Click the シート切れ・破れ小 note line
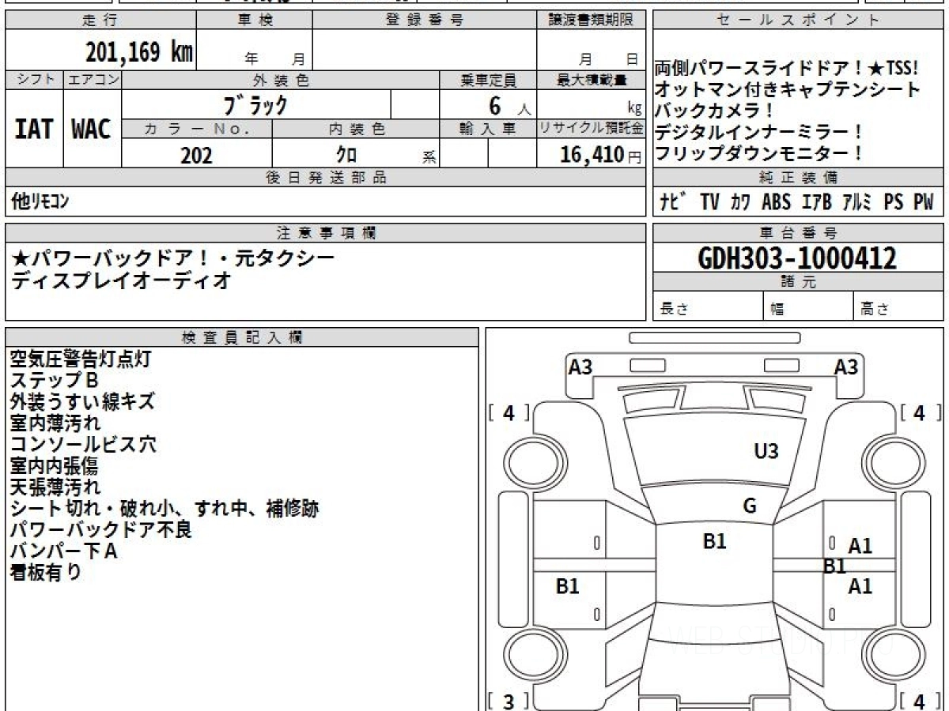 click(x=164, y=509)
